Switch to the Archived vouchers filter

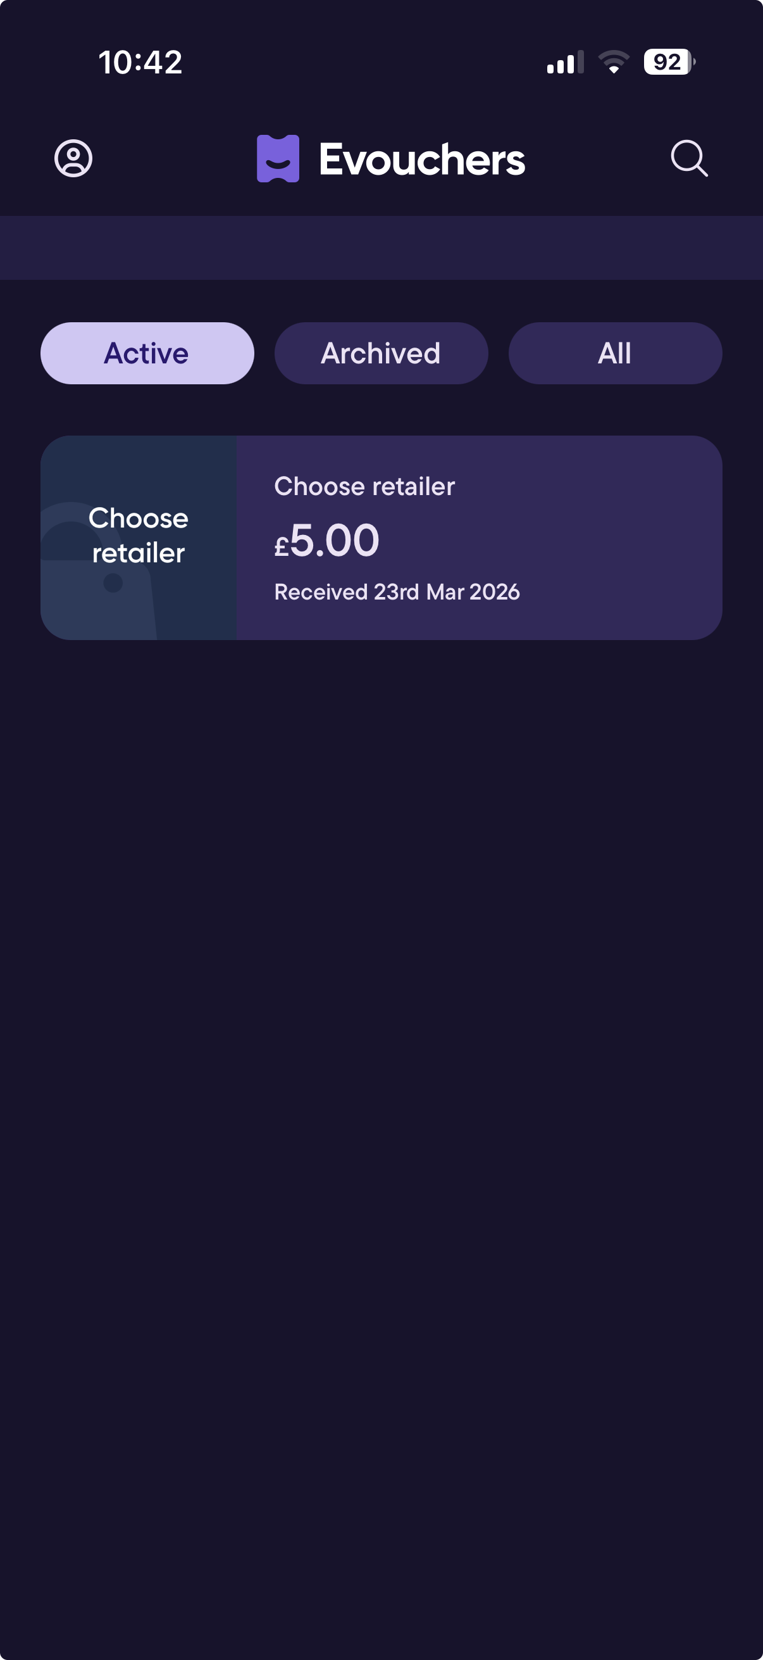(x=381, y=353)
